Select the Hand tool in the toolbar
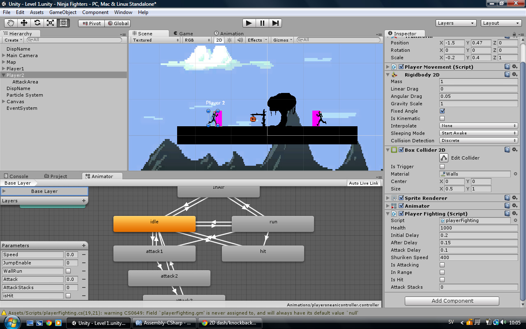 [x=10, y=23]
